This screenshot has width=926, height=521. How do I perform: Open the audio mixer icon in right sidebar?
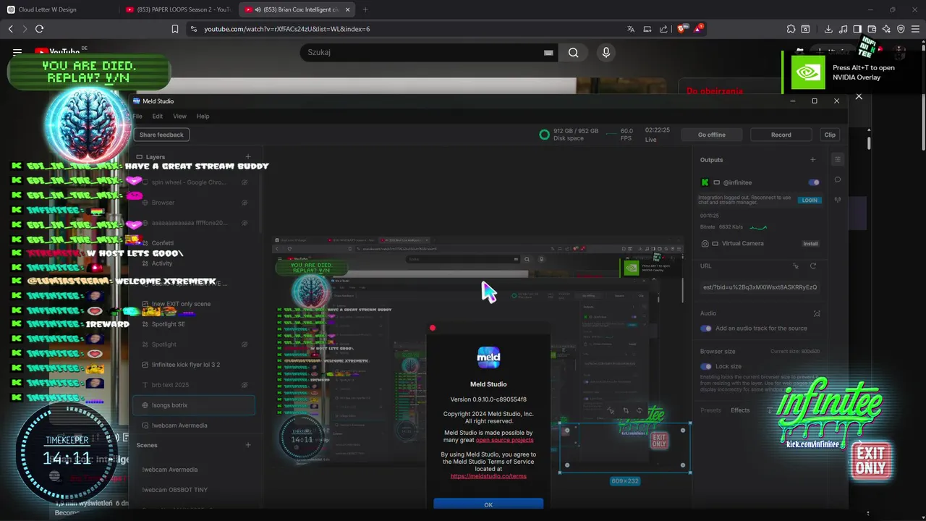click(838, 200)
